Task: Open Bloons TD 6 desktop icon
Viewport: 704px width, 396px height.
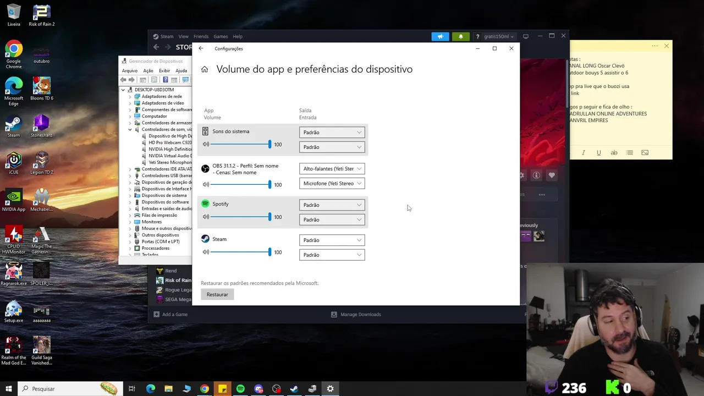Action: pyautogui.click(x=42, y=89)
